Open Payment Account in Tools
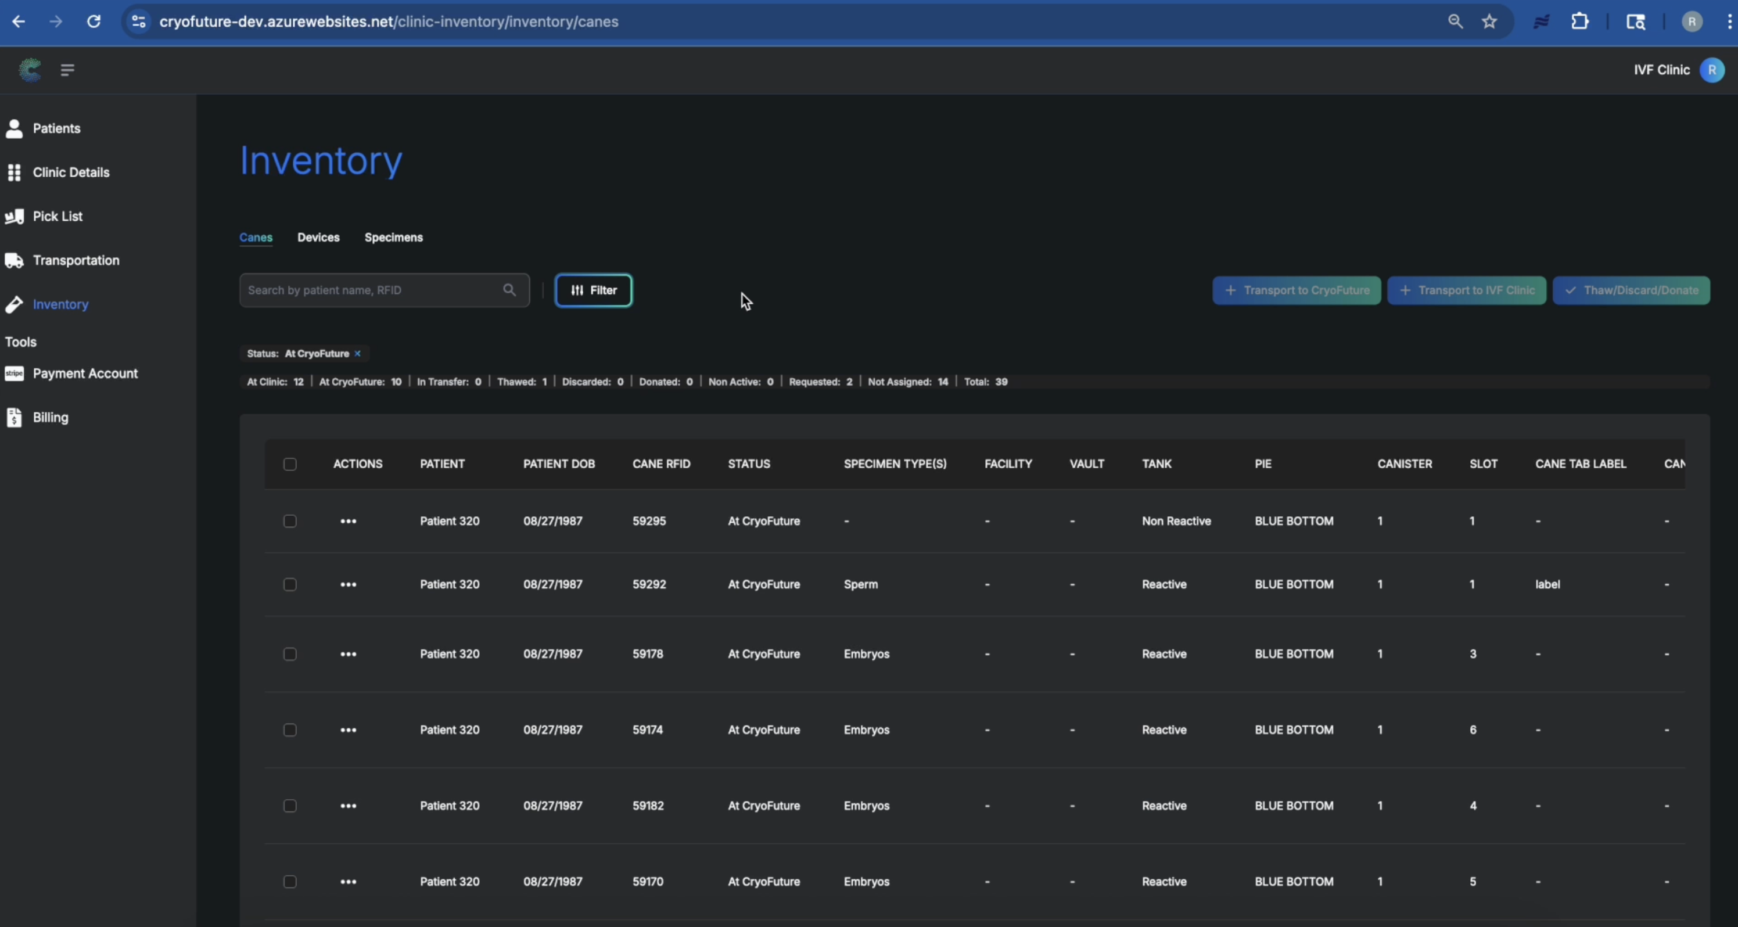 (85, 373)
